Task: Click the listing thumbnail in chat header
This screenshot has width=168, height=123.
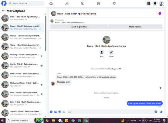Action: pos(53,13)
